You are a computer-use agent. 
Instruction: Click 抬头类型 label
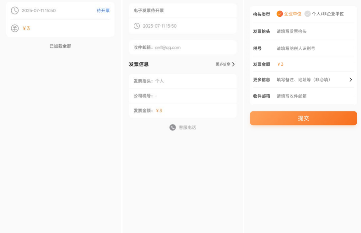click(x=261, y=14)
